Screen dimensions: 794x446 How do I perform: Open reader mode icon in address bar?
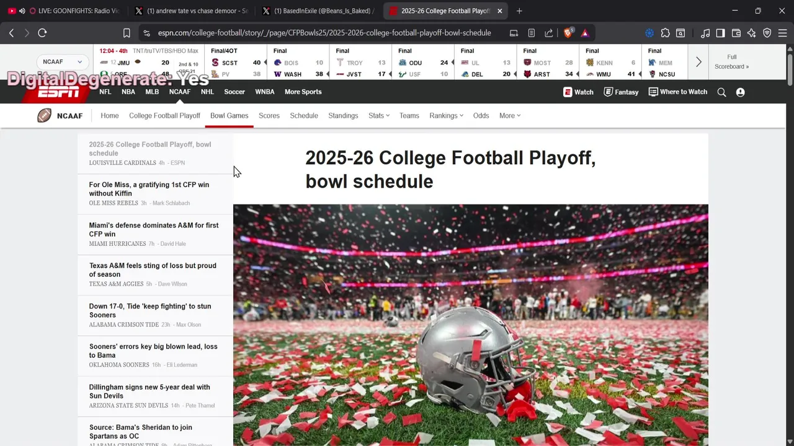532,33
